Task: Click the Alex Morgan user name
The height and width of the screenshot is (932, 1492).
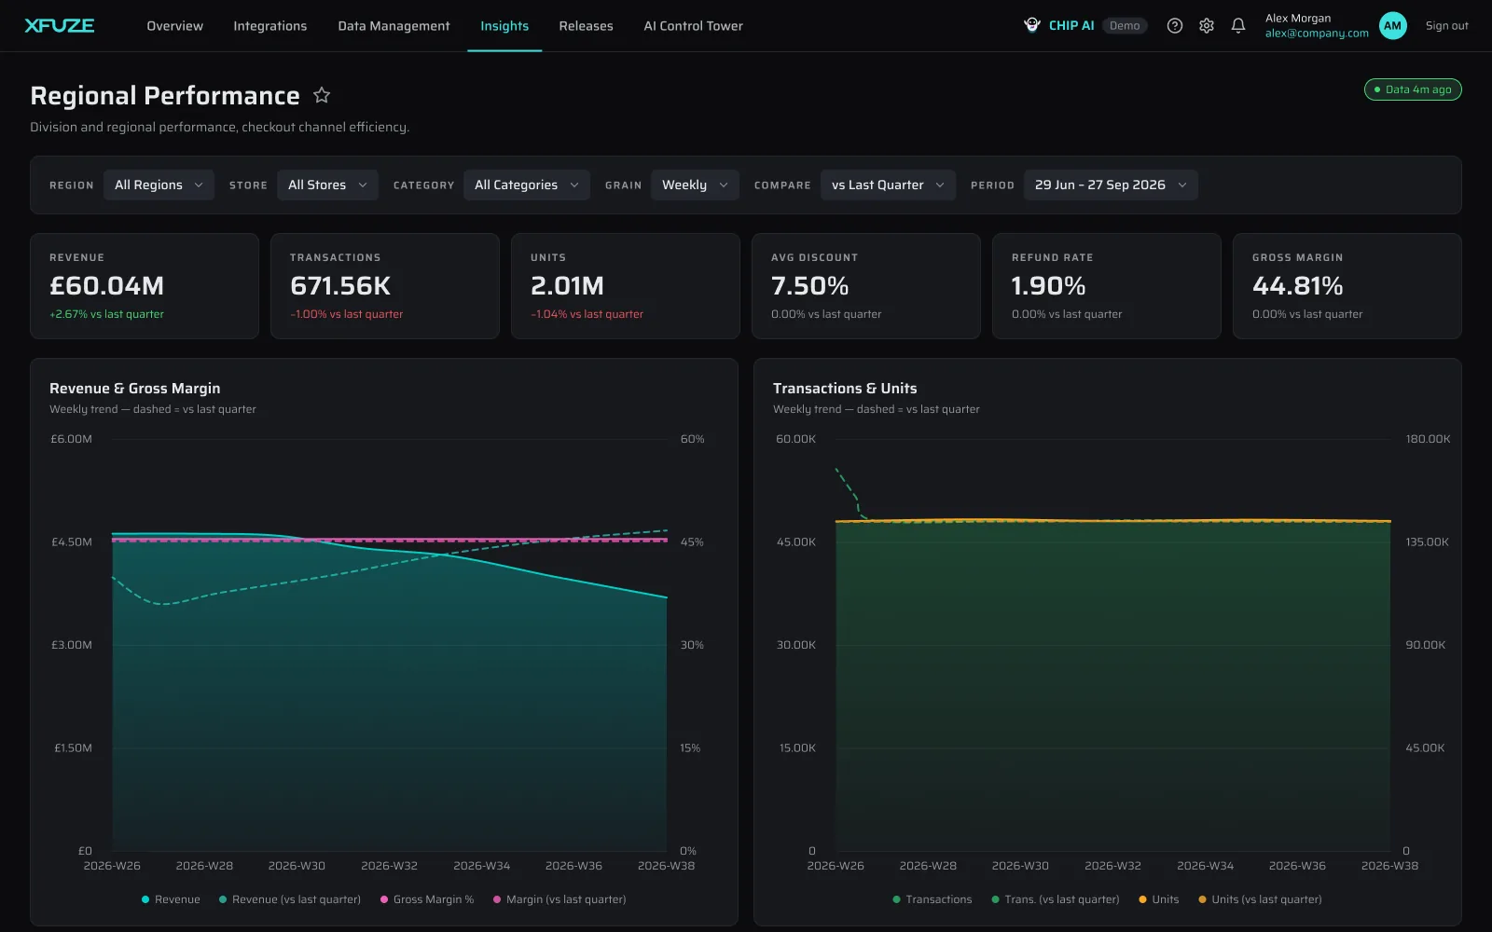Action: [x=1298, y=19]
